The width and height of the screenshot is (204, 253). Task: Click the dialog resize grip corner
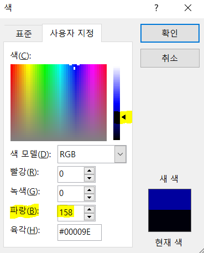click(201, 250)
